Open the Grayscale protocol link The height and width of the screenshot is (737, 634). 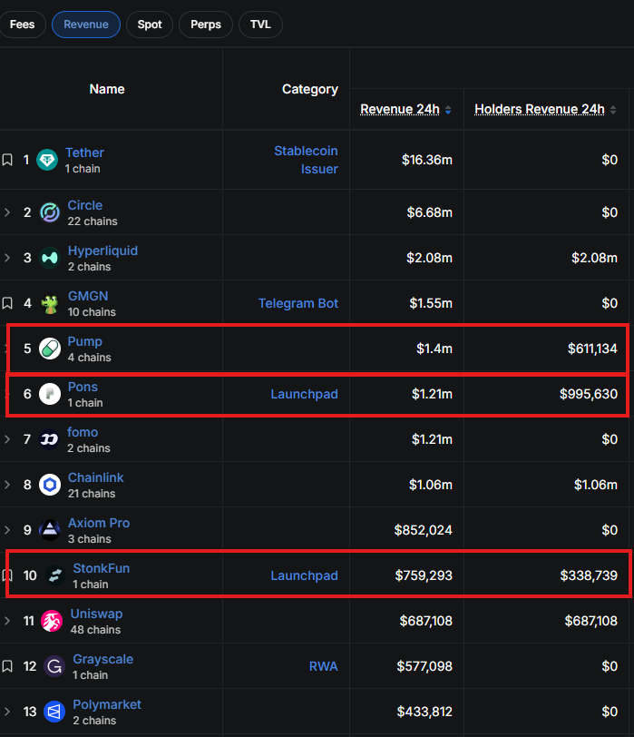point(102,659)
